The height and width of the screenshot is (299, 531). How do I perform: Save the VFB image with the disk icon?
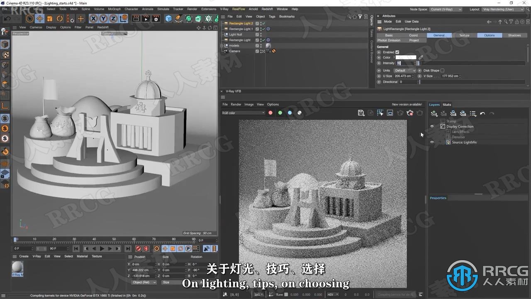click(x=361, y=113)
